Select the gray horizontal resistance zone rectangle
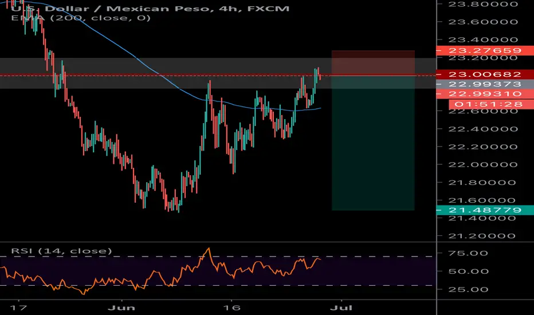The image size is (534, 315). coord(218,73)
